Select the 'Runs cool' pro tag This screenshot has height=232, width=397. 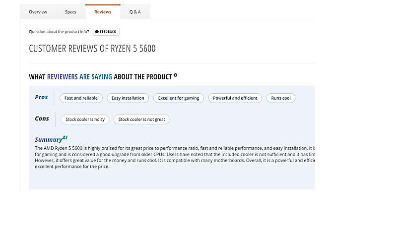[281, 98]
